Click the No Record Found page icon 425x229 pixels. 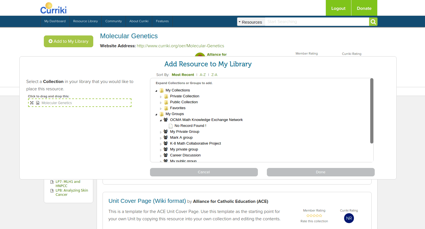tap(171, 126)
